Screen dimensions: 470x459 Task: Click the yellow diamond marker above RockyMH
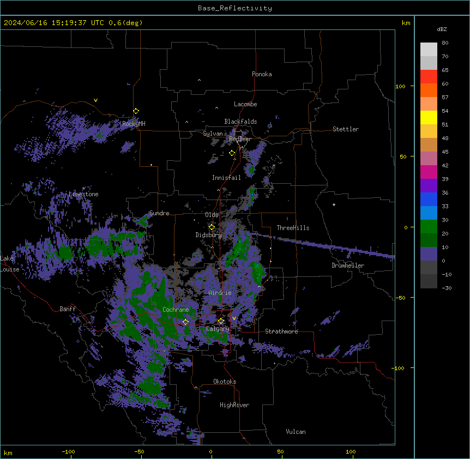point(136,111)
